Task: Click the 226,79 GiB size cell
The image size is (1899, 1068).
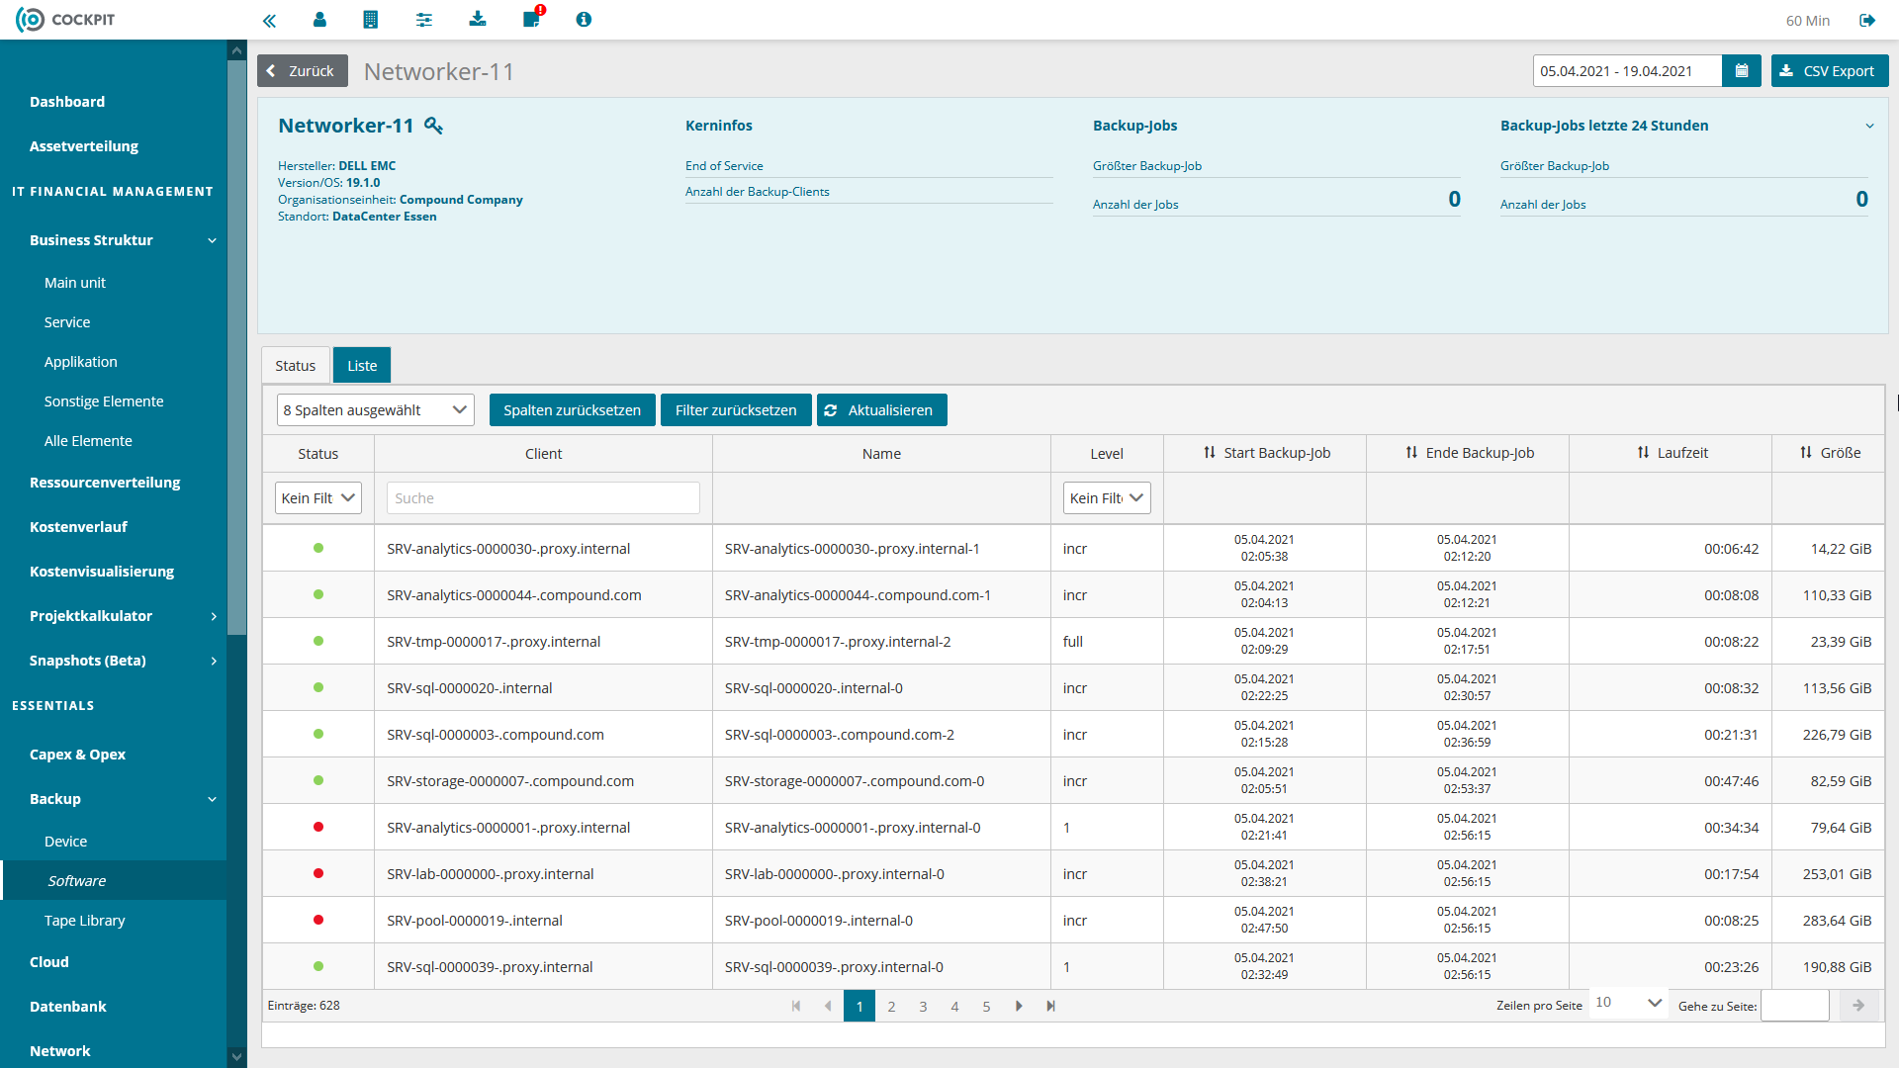Action: pyautogui.click(x=1828, y=735)
